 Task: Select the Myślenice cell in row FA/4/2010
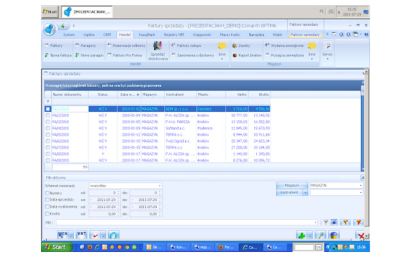click(211, 128)
